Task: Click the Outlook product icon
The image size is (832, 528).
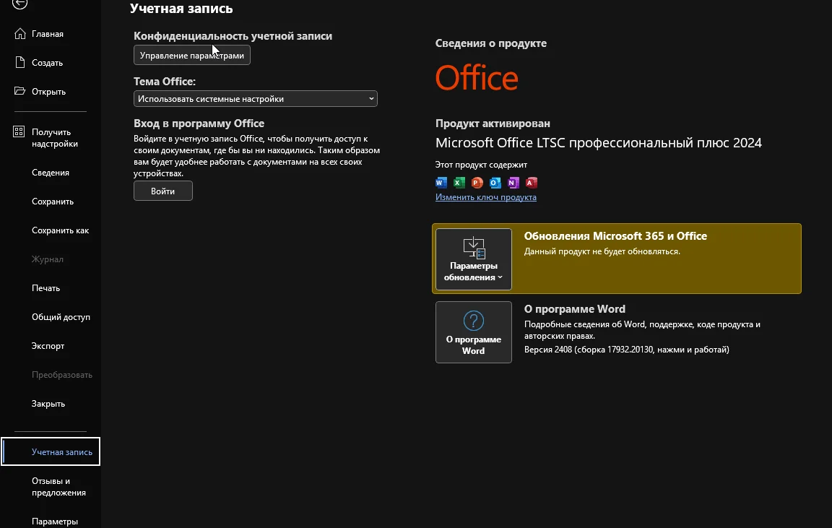Action: coord(495,183)
